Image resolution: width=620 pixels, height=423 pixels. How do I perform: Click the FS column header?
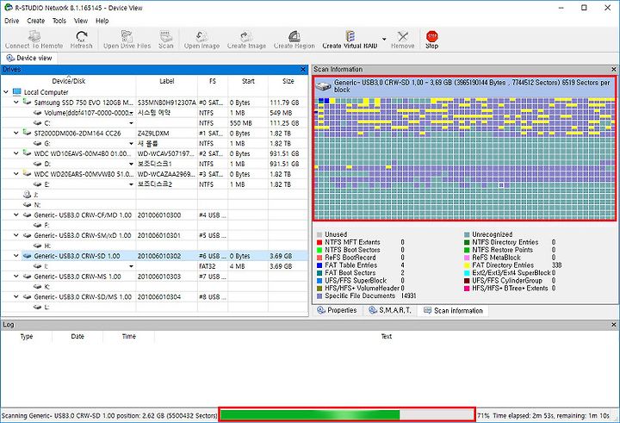[x=213, y=81]
